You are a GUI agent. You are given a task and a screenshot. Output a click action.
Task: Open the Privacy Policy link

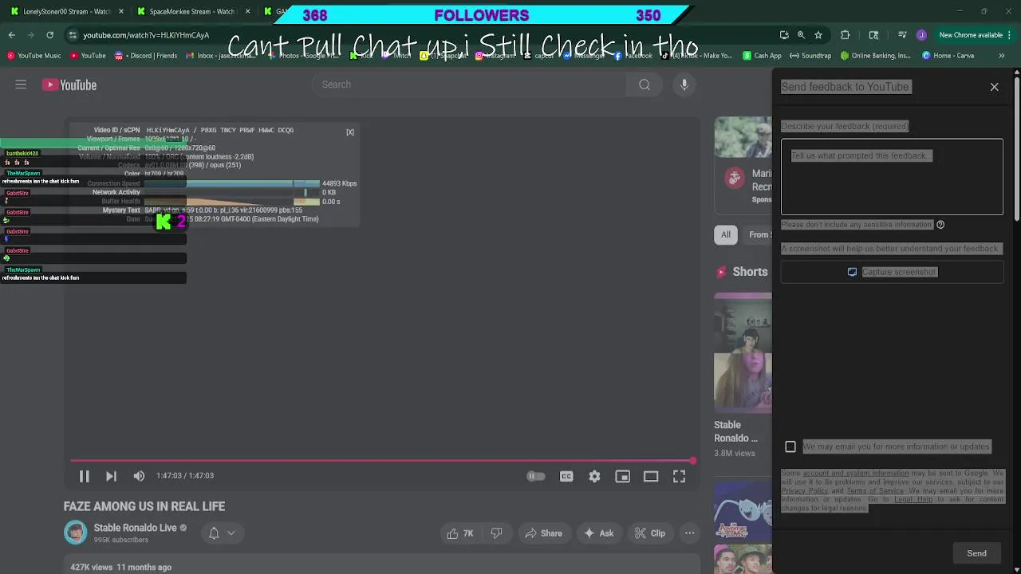click(804, 490)
